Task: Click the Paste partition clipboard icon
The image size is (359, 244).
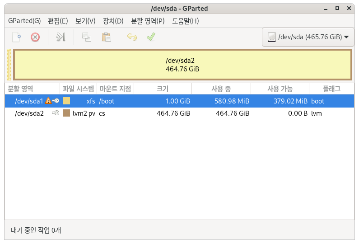Action: pos(107,37)
